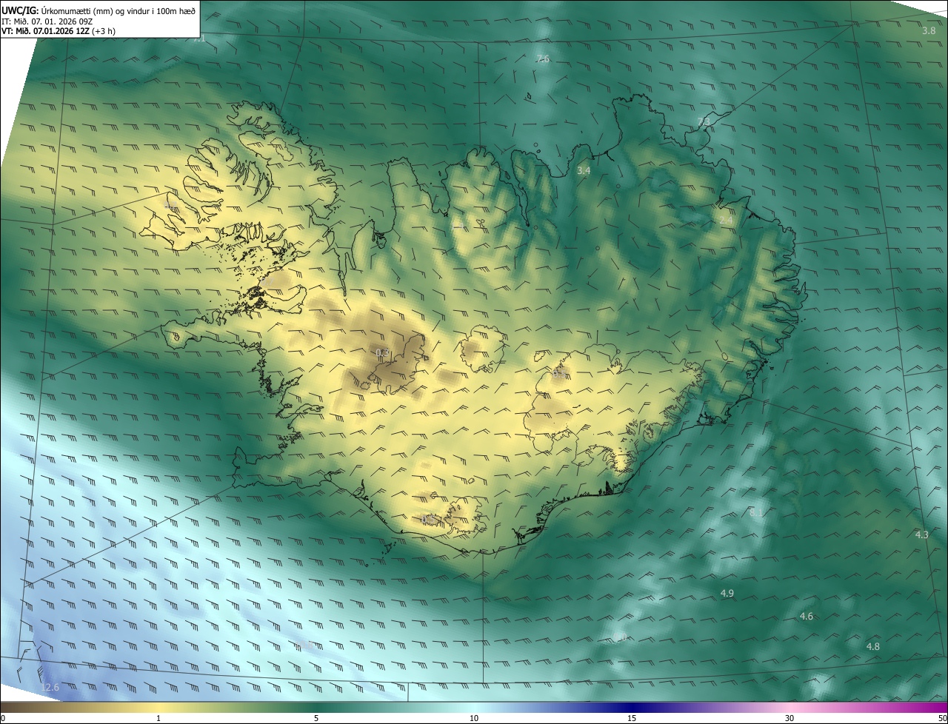948x724 pixels.
Task: Click the colorbar tick label 50
Action: (942, 718)
